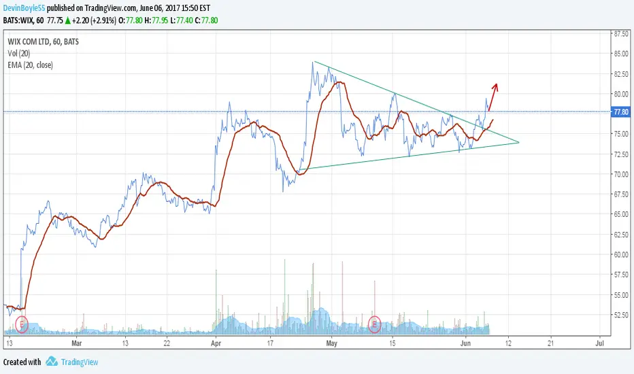Click the 85.00 price axis label

(621, 53)
